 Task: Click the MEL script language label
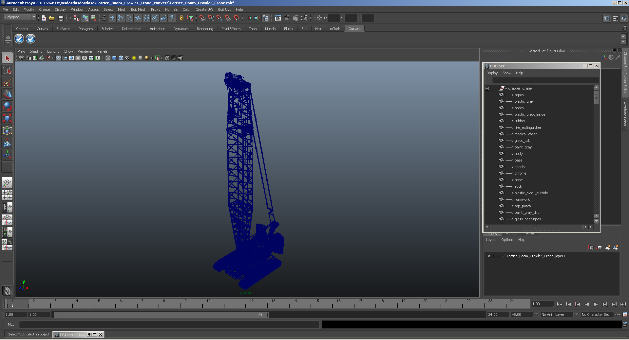pos(11,324)
